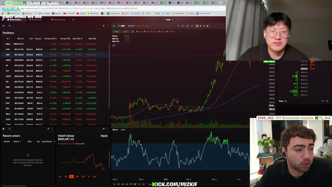332x187 pixels.
Task: Set AMD chart timeframe to 1Y
Action: [135, 184]
